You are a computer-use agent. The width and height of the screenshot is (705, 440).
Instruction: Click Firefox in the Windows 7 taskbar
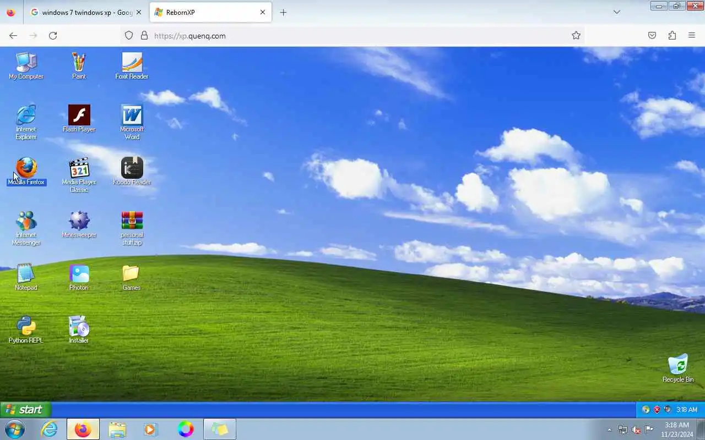click(83, 429)
